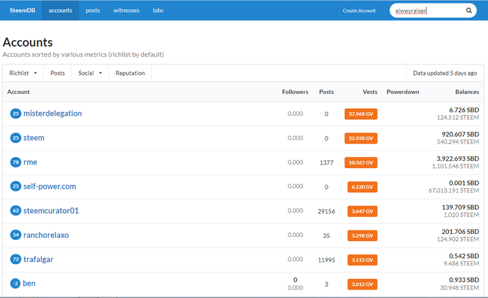Click the 3,922.693 SBD balance
Image resolution: width=488 pixels, height=298 pixels.
click(457, 159)
